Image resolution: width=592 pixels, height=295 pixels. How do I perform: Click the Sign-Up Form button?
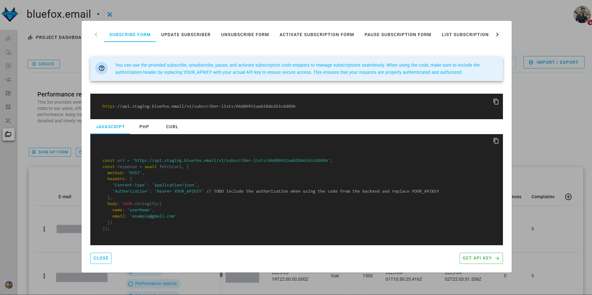tap(50, 152)
